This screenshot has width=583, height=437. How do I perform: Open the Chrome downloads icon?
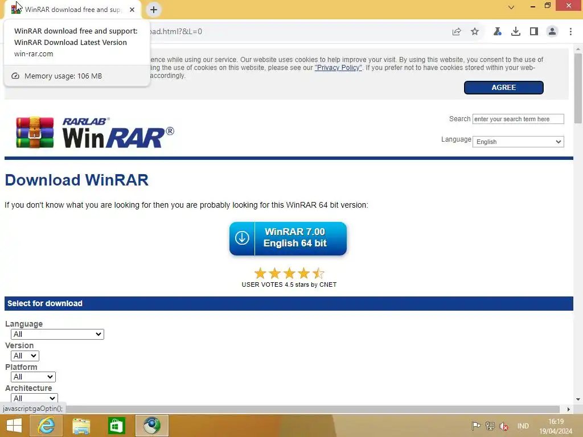515,32
